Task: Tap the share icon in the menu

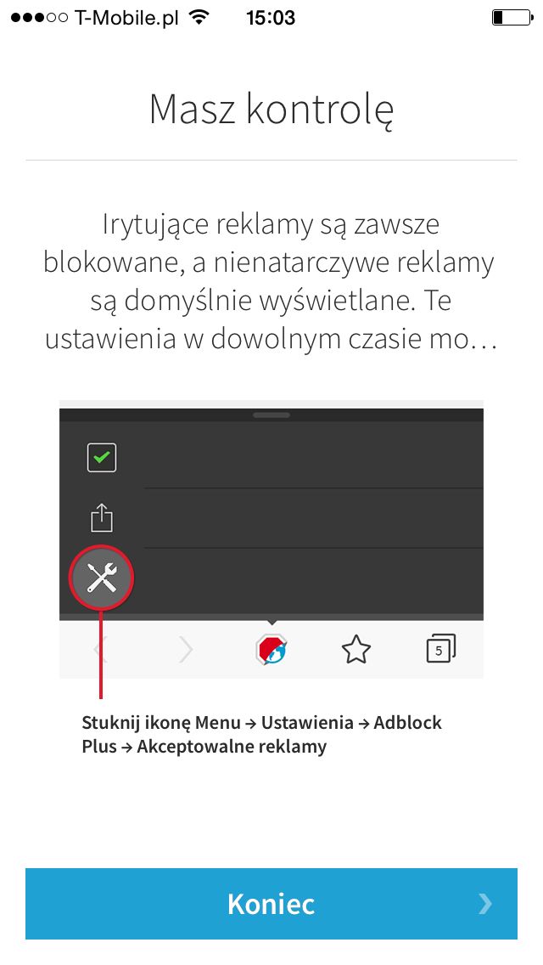Action: click(102, 518)
